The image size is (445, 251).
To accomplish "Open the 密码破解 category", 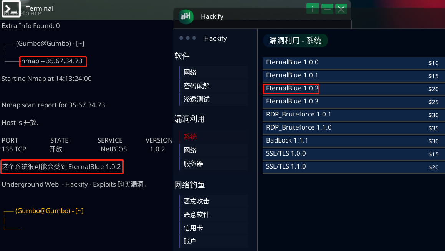I will 214,86.
